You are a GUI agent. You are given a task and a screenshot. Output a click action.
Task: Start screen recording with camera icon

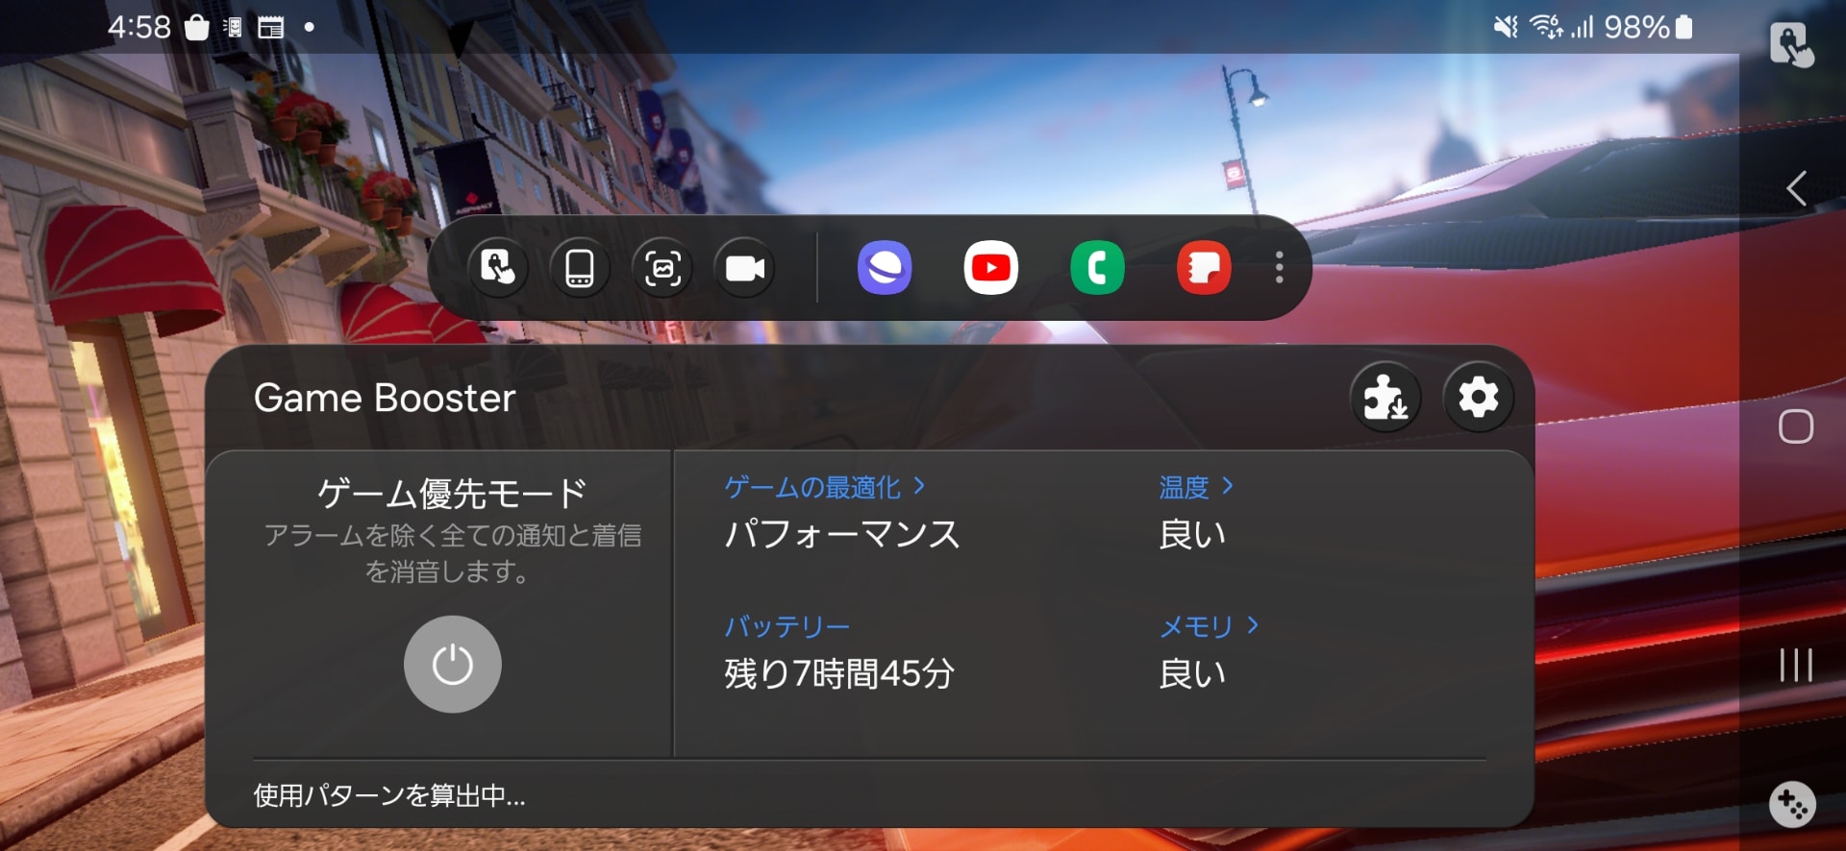(745, 268)
